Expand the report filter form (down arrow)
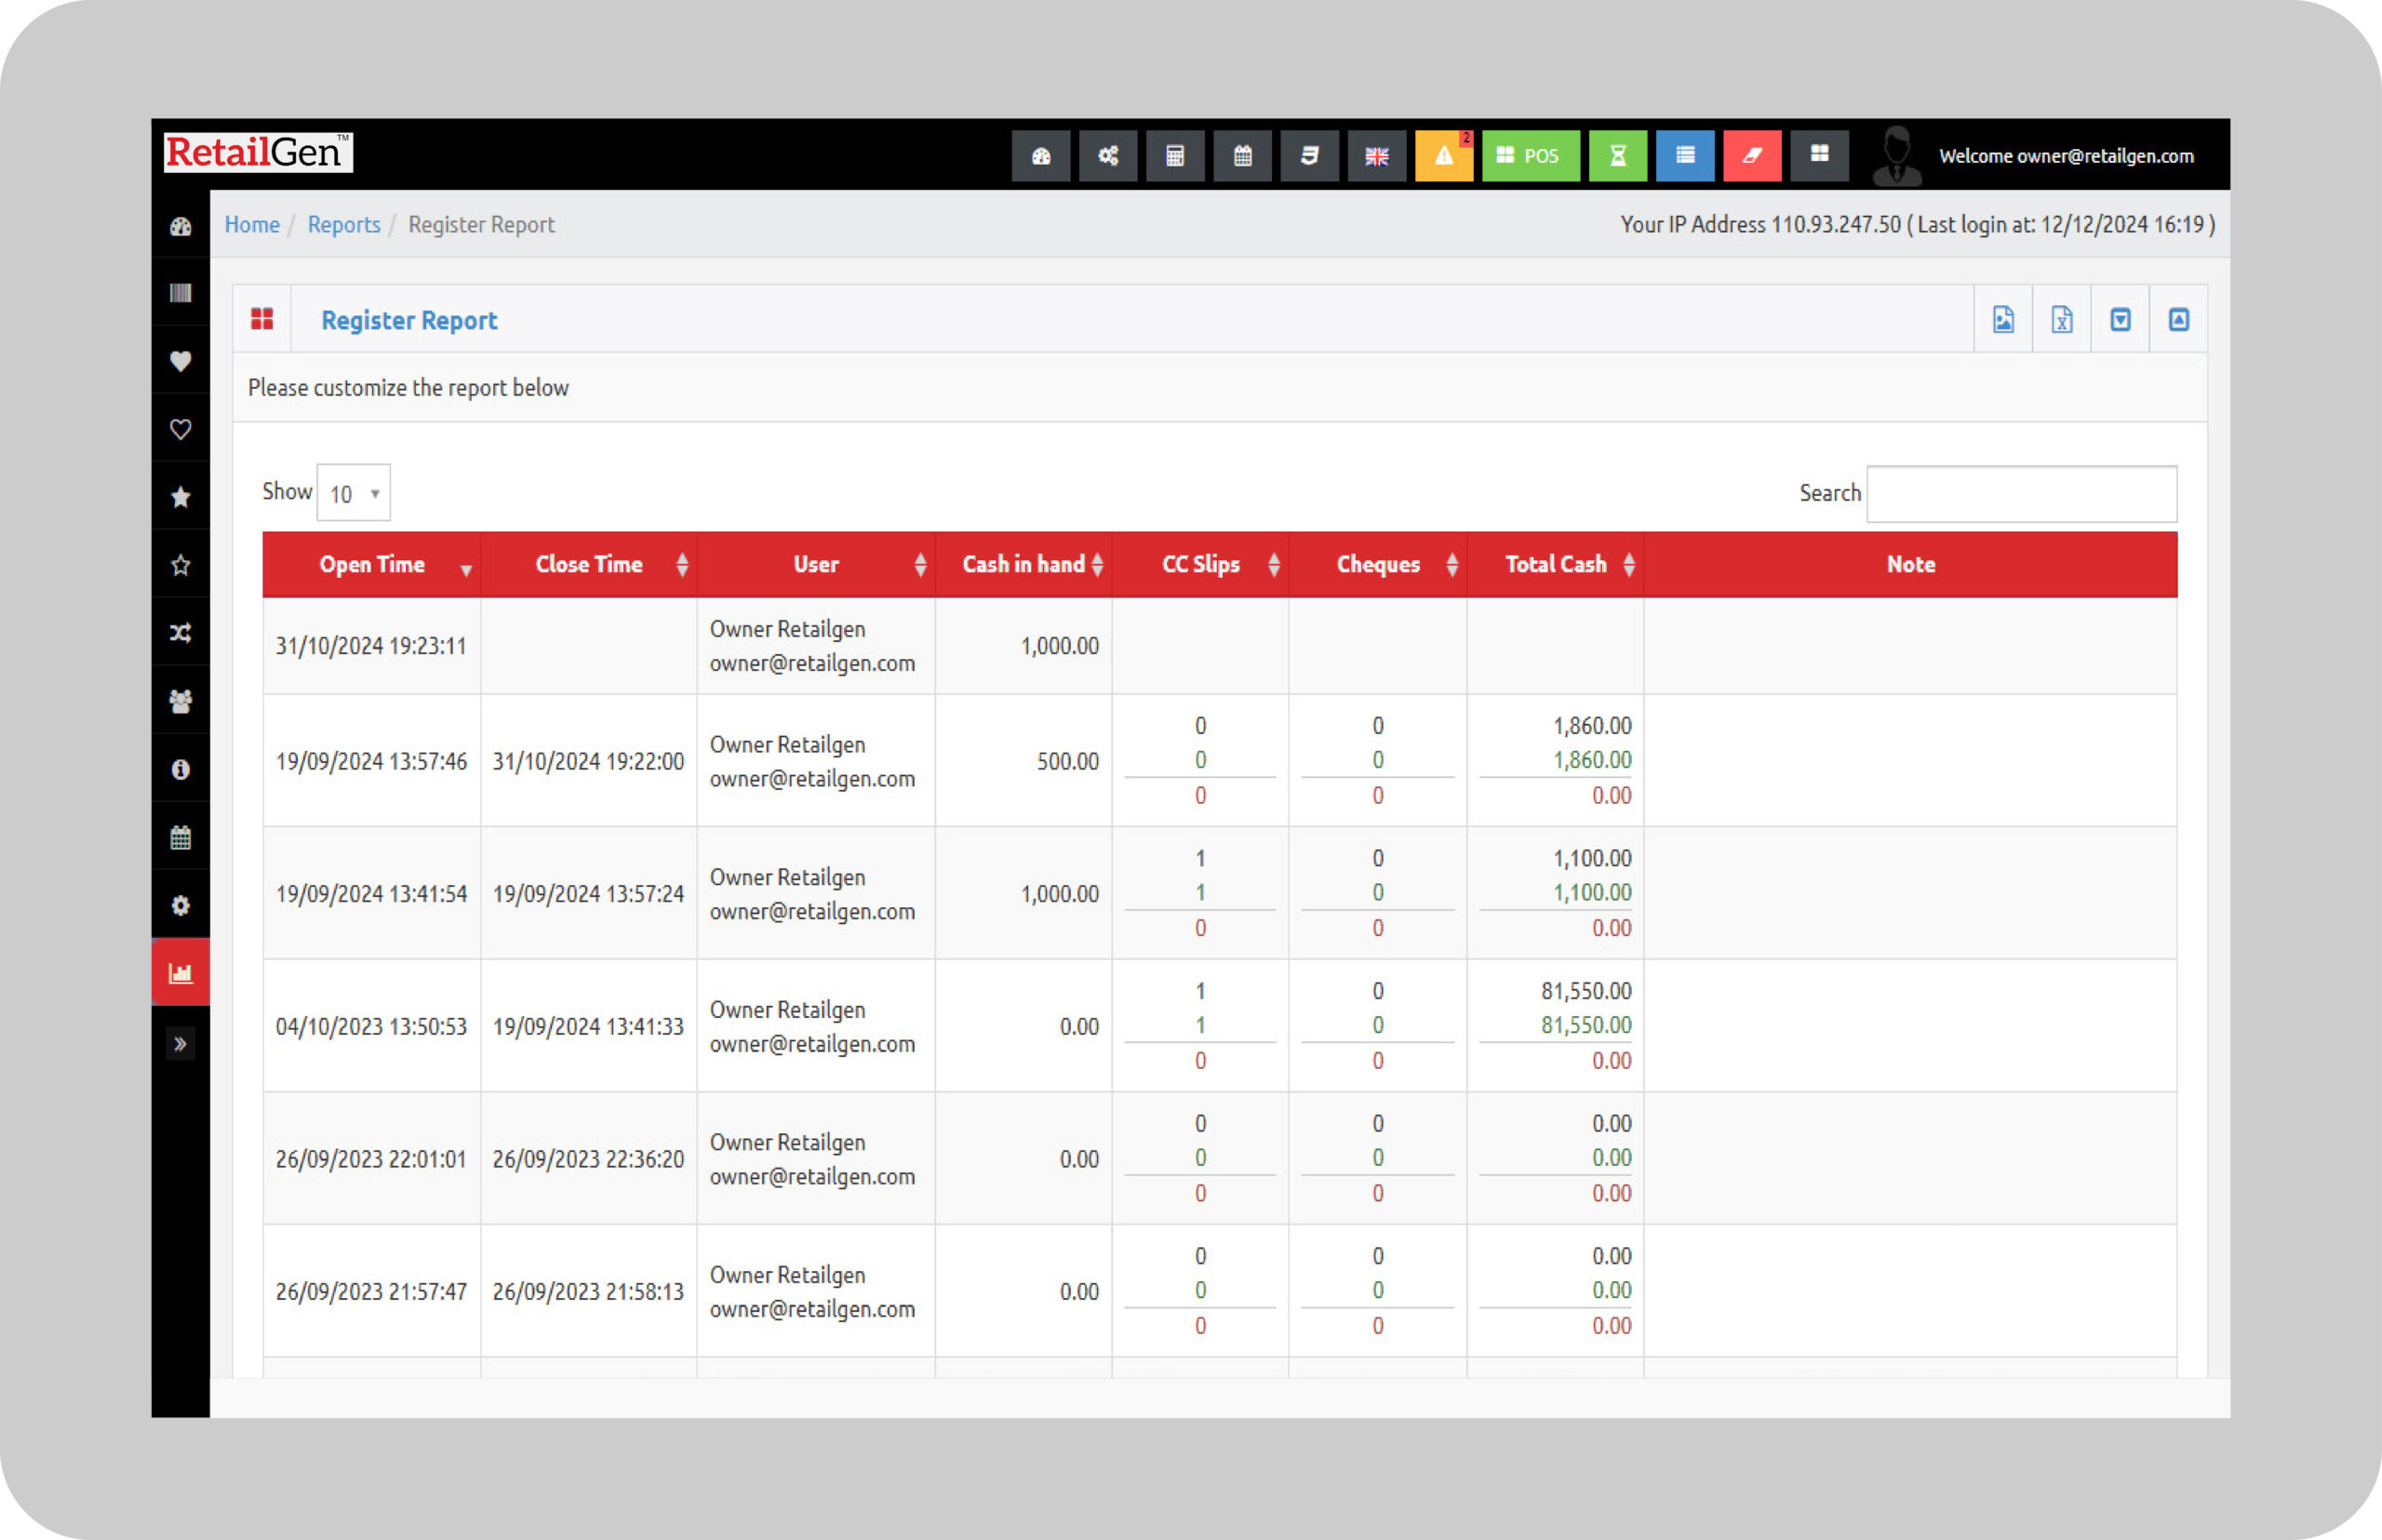This screenshot has height=1540, width=2382. [x=2119, y=320]
